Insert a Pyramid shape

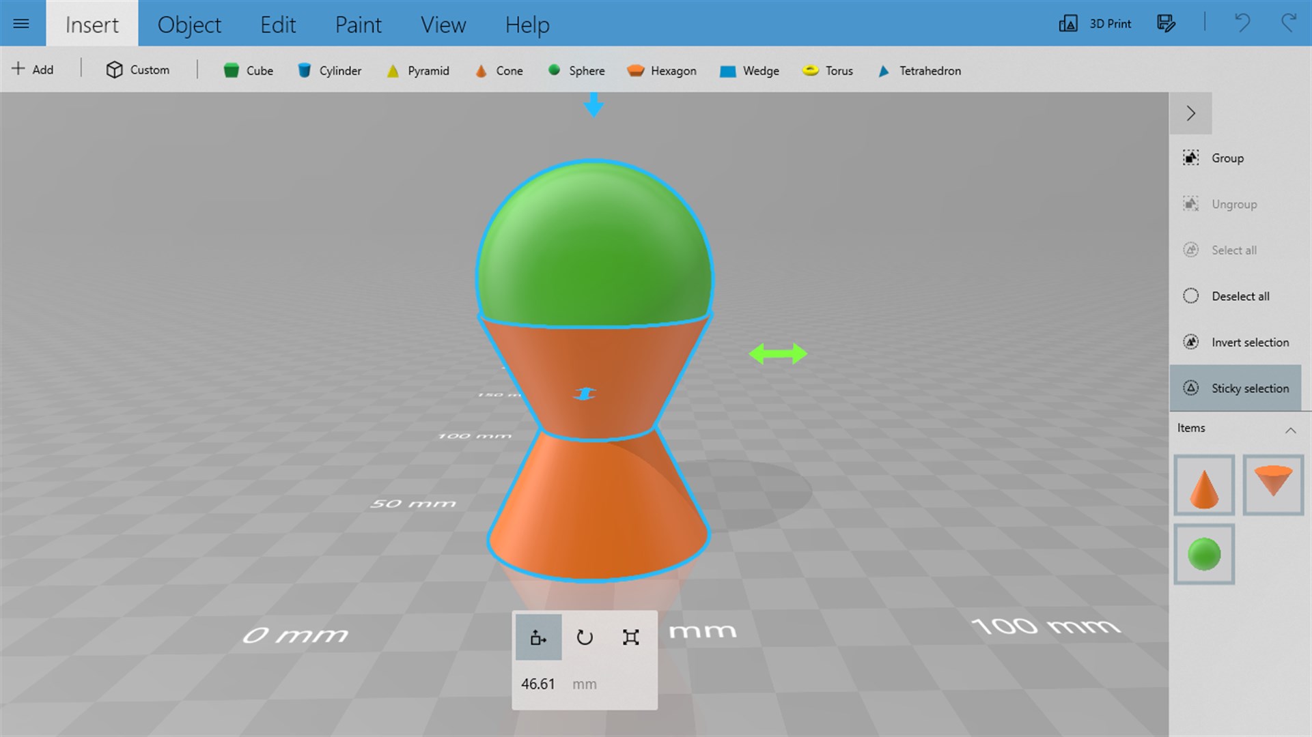(x=418, y=70)
